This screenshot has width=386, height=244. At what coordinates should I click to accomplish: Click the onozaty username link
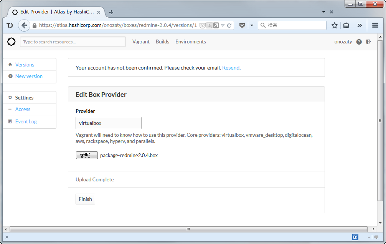click(x=343, y=41)
